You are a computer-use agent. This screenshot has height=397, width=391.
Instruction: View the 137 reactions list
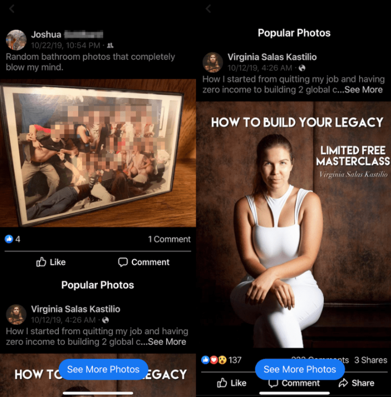(x=221, y=360)
